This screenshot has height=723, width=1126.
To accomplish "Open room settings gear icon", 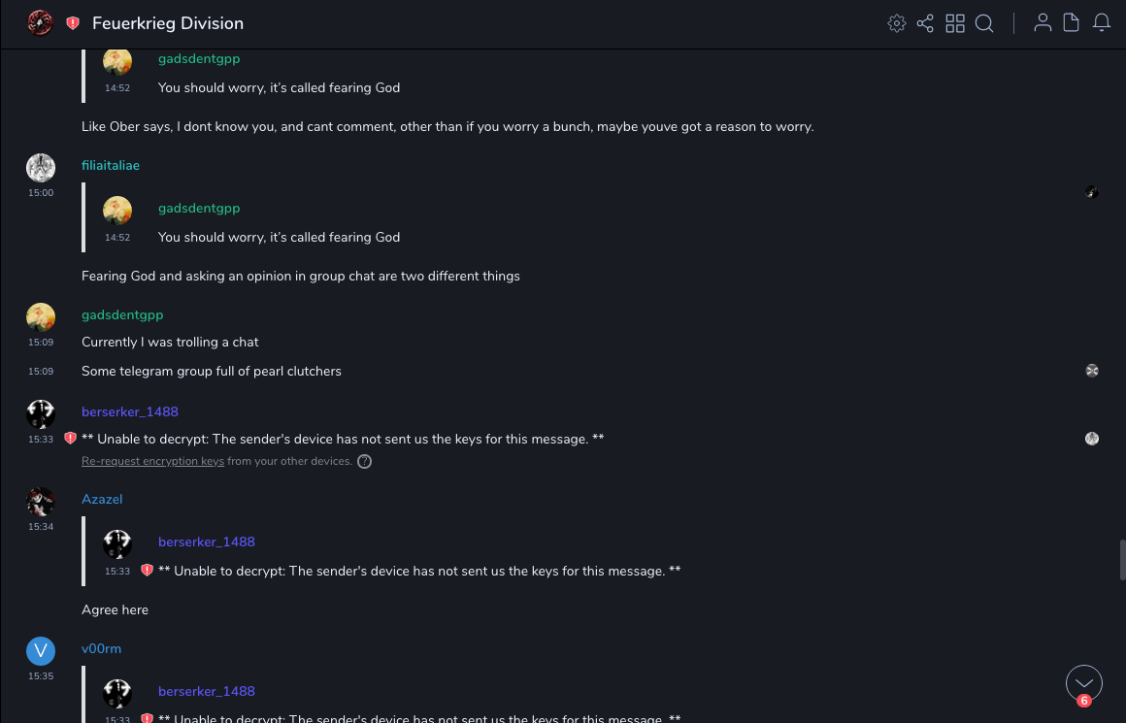I will (x=897, y=23).
